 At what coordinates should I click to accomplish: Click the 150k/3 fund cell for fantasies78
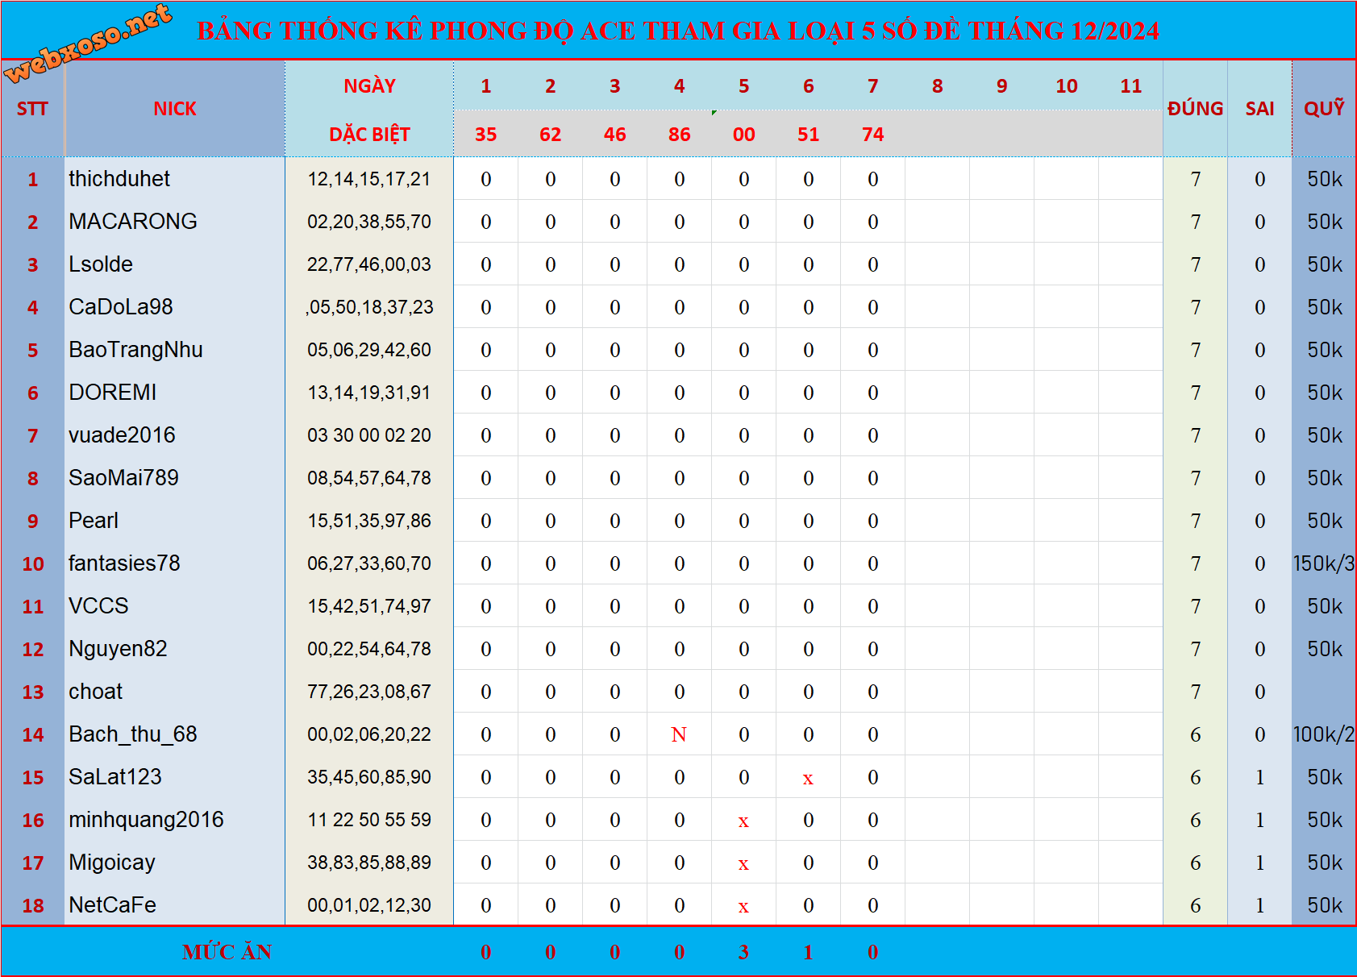click(x=1324, y=563)
